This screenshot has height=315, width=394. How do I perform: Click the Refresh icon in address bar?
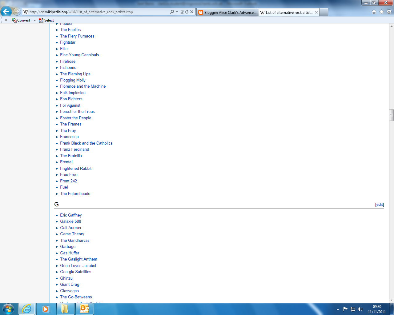tap(187, 12)
